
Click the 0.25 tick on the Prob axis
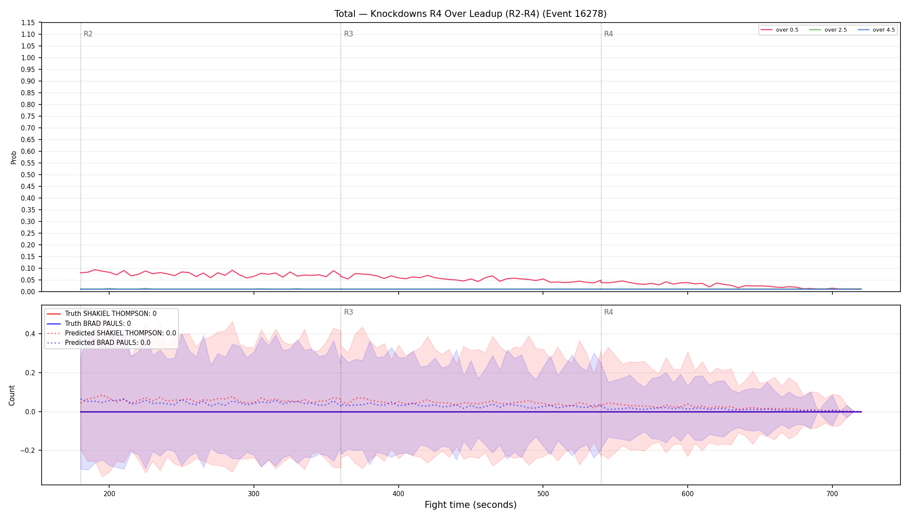tap(28, 233)
